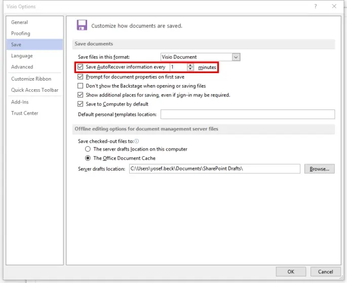Click the info icon beside Save checked-out files
The image size is (347, 283).
(x=137, y=141)
